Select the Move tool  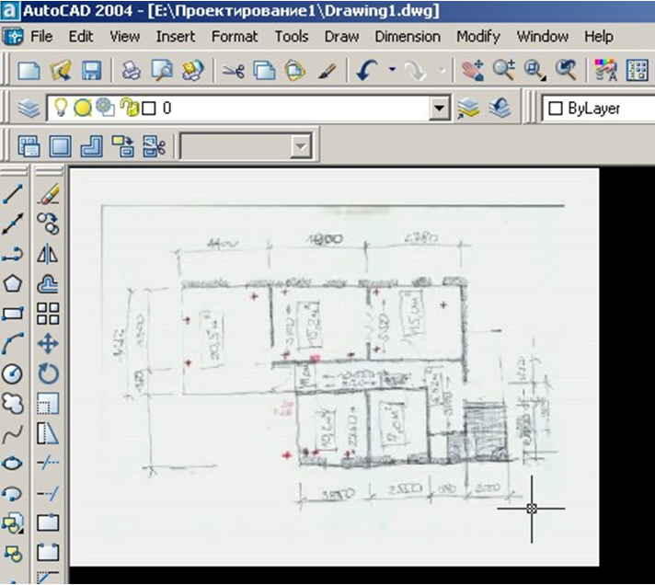tap(48, 344)
